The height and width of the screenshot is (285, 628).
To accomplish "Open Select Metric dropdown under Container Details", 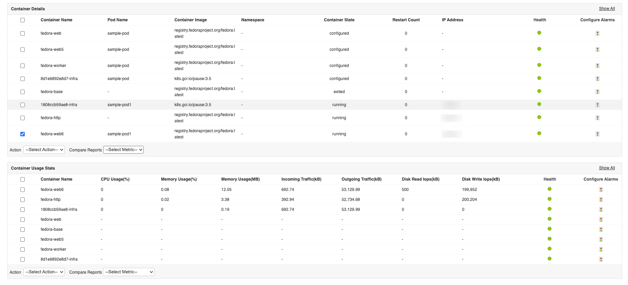I will pyautogui.click(x=124, y=150).
